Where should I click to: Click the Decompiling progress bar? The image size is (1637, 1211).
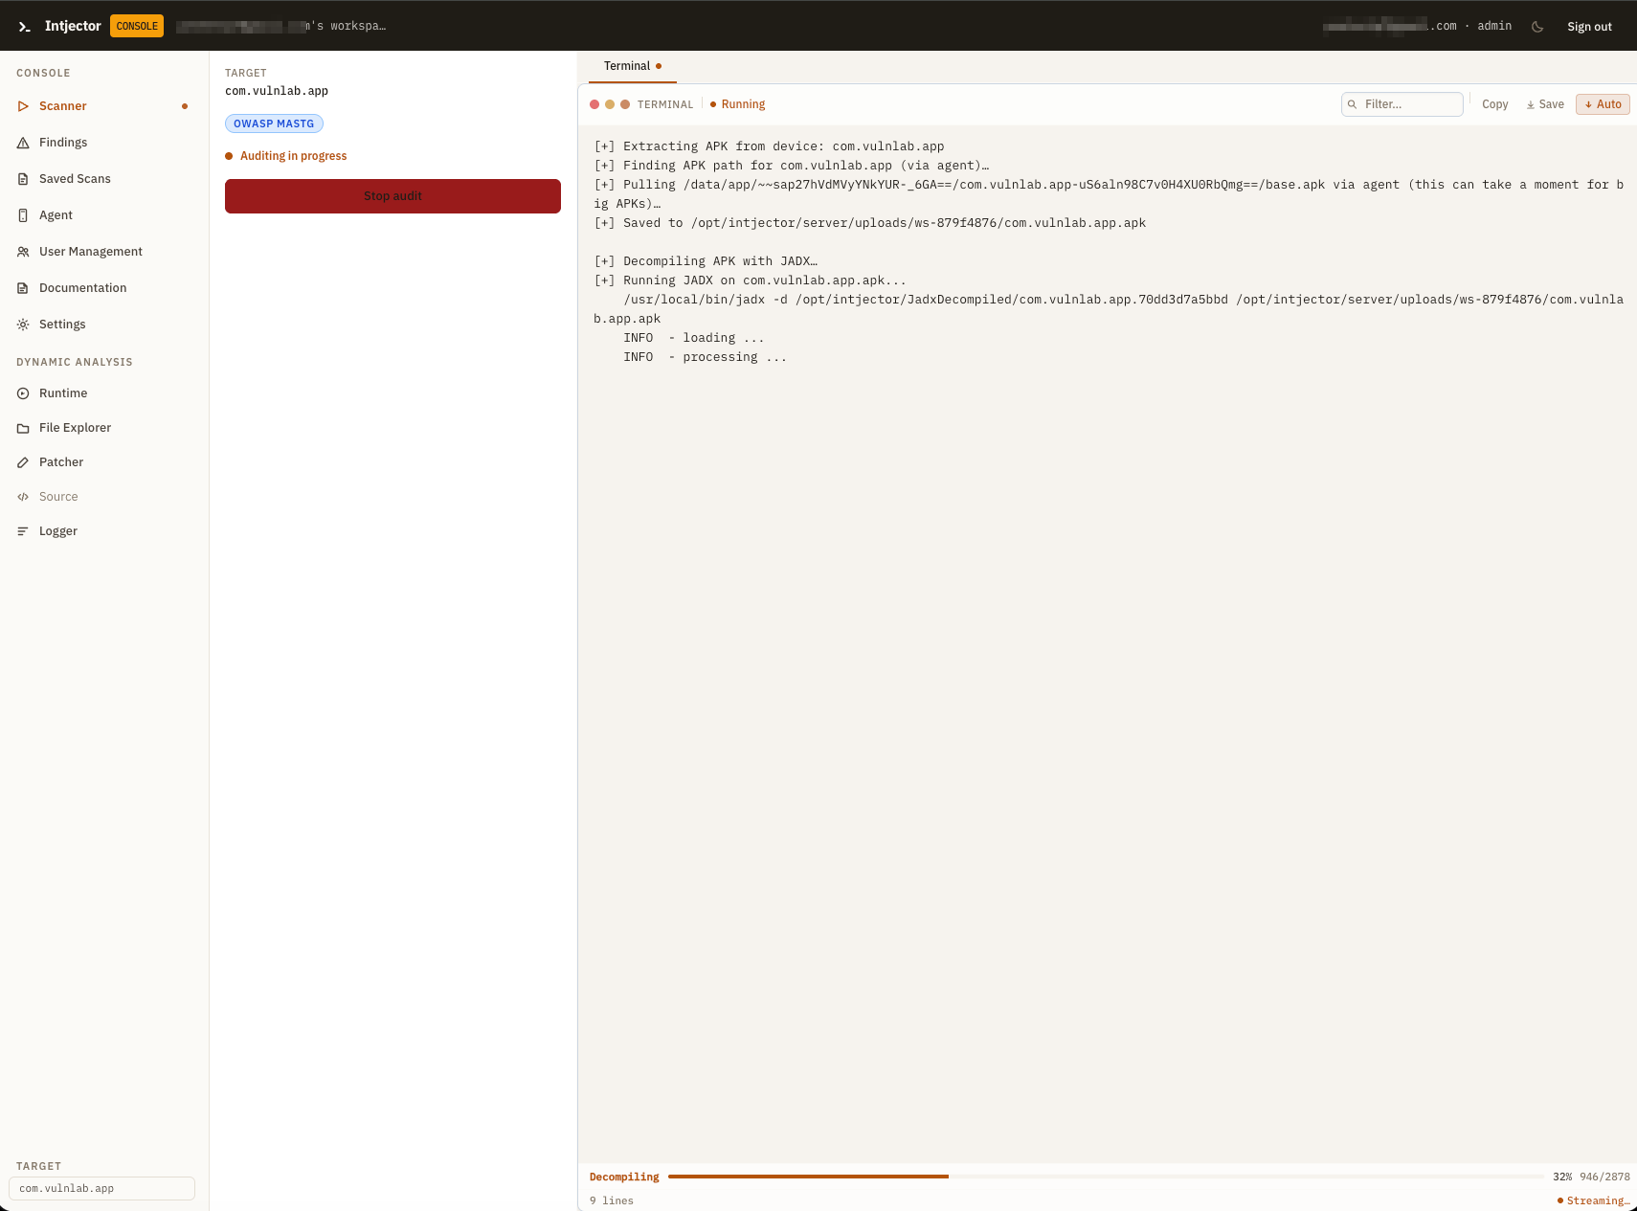tap(1106, 1177)
